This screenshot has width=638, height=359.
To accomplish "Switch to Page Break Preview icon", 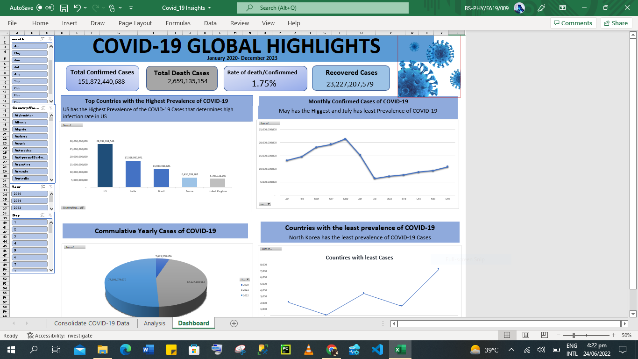I will click(544, 335).
